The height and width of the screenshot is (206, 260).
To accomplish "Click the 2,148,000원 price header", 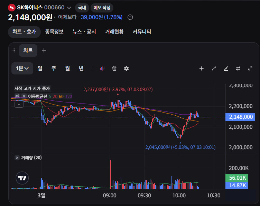I will click(30, 17).
